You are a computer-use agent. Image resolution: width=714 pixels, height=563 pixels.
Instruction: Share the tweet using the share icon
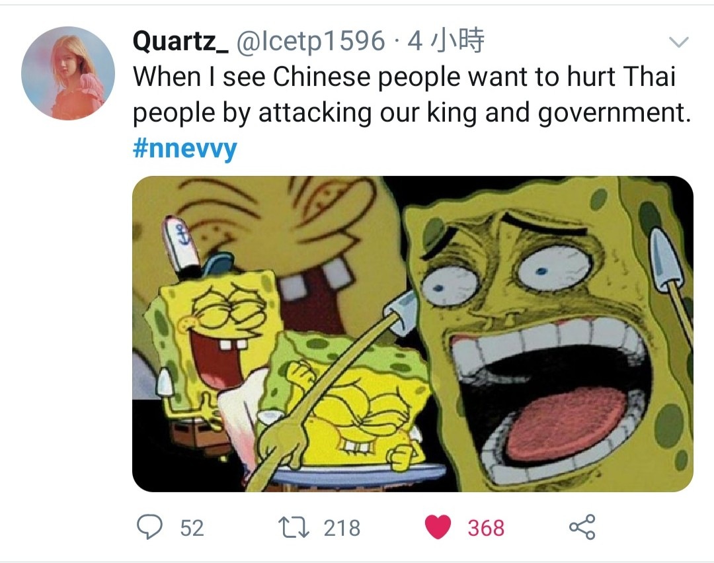click(x=582, y=527)
